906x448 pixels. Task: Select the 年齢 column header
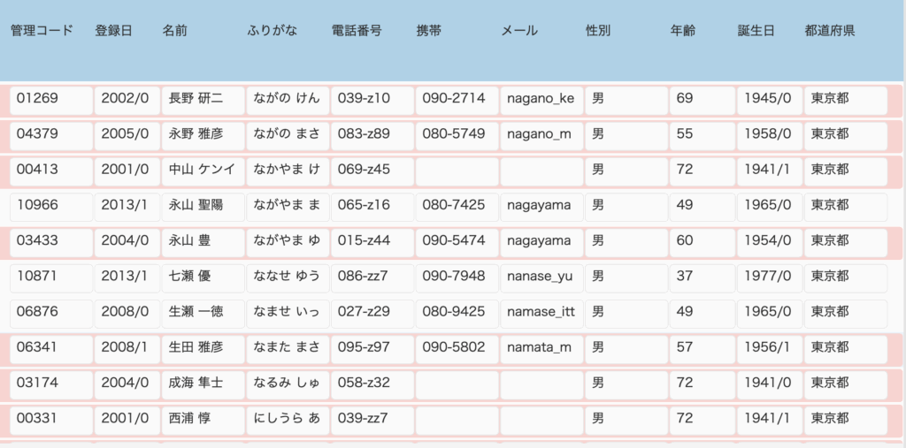click(x=683, y=31)
